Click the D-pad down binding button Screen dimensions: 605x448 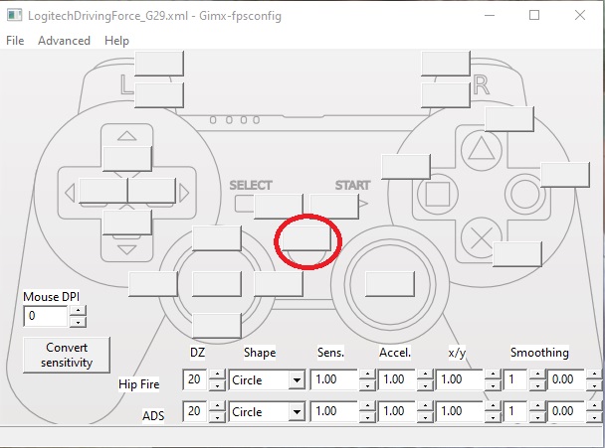127,223
